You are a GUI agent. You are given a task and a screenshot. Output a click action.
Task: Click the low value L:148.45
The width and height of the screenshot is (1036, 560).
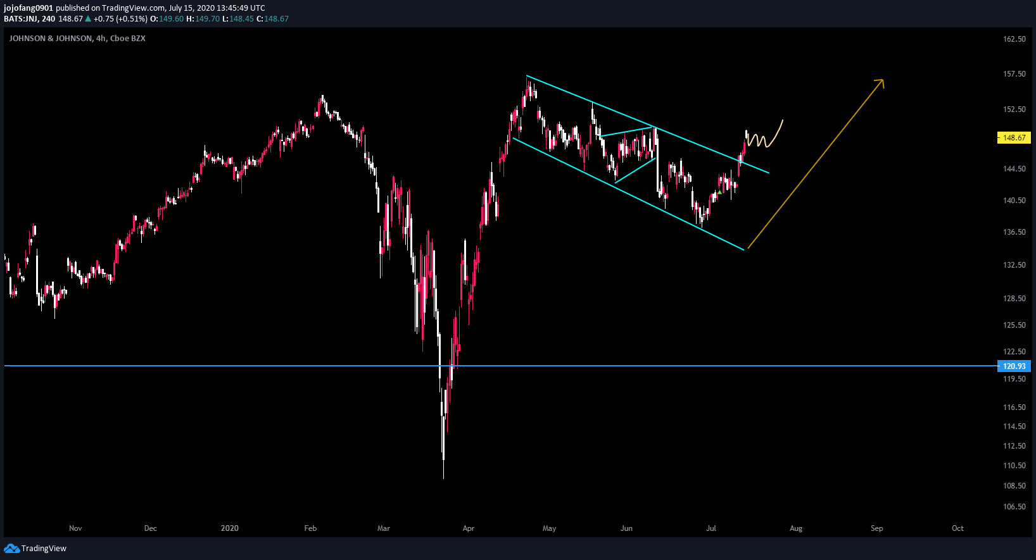coord(238,19)
